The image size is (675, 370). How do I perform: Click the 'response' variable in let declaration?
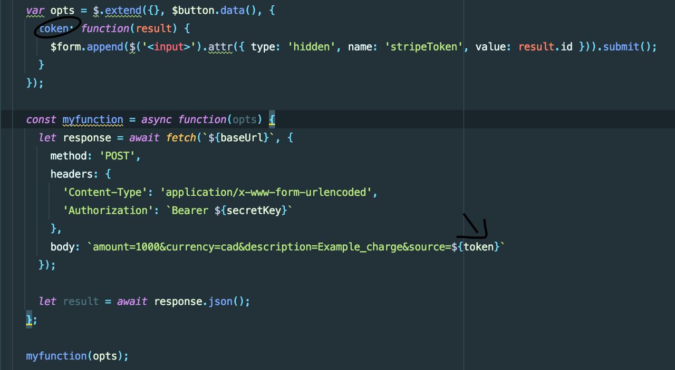coord(87,138)
